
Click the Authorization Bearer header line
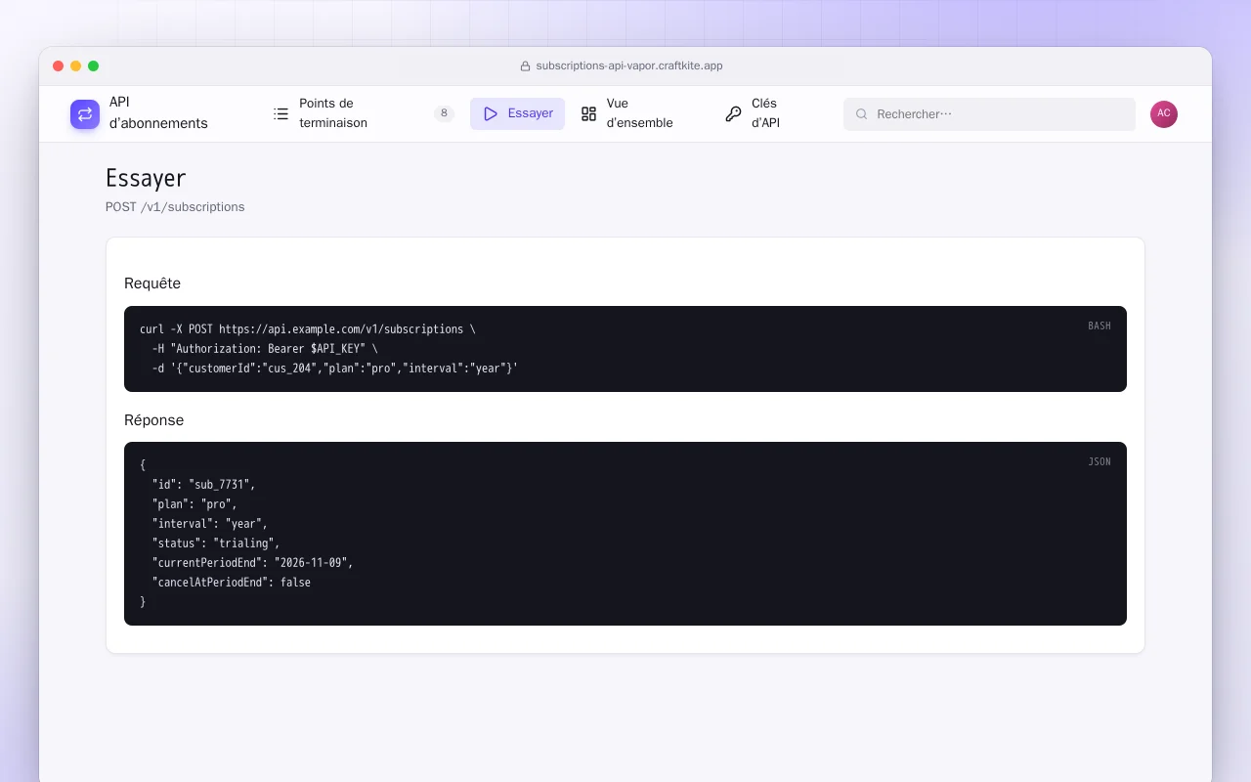click(265, 349)
